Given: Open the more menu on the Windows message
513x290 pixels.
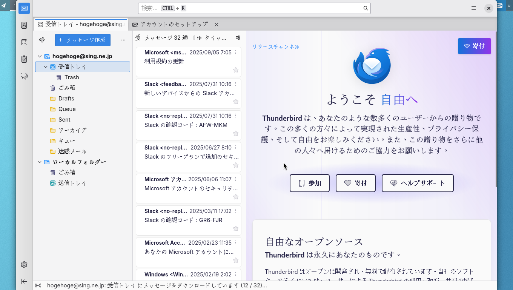Looking at the screenshot, I should pos(236,275).
